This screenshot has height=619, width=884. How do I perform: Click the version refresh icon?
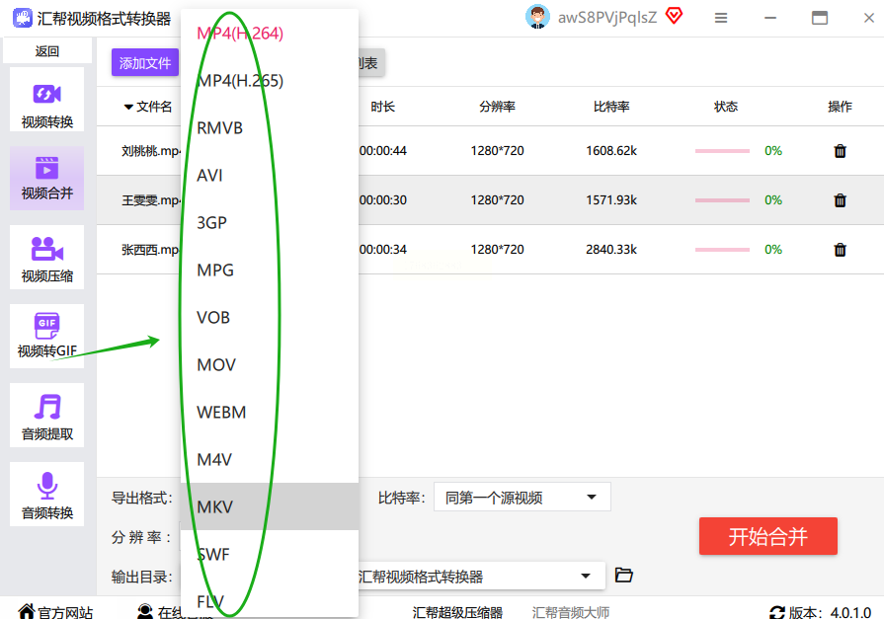[777, 612]
